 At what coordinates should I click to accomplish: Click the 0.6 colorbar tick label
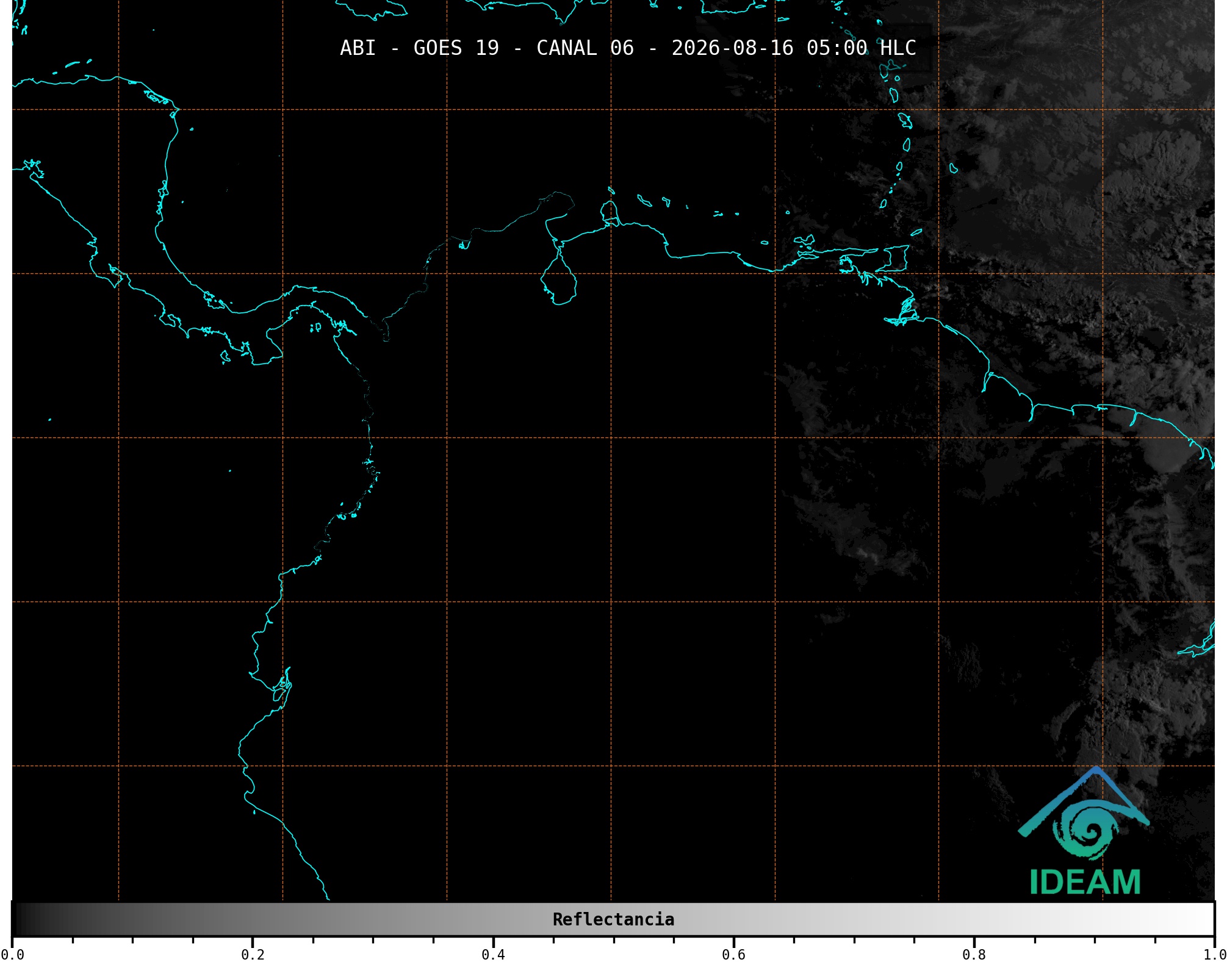point(733,954)
